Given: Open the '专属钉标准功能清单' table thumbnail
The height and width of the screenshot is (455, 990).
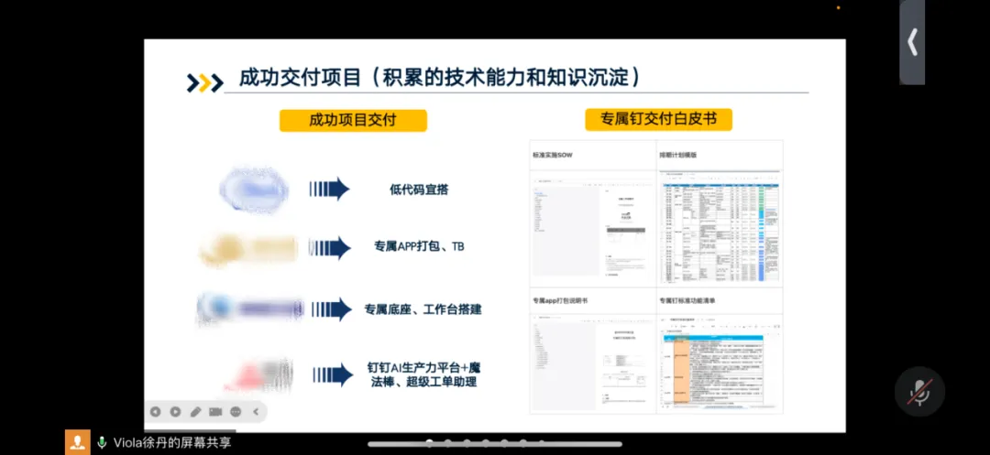Looking at the screenshot, I should pyautogui.click(x=720, y=365).
